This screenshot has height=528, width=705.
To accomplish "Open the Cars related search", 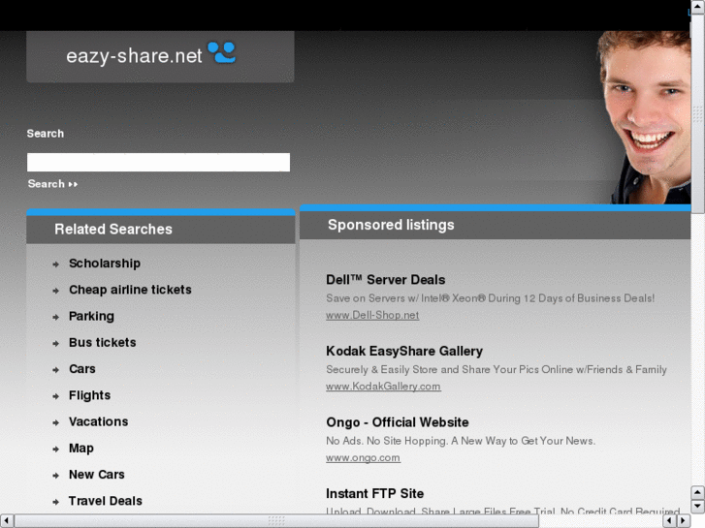I will tap(81, 369).
